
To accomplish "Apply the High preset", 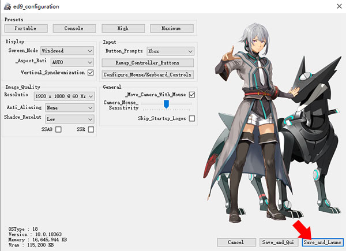I will point(123,28).
